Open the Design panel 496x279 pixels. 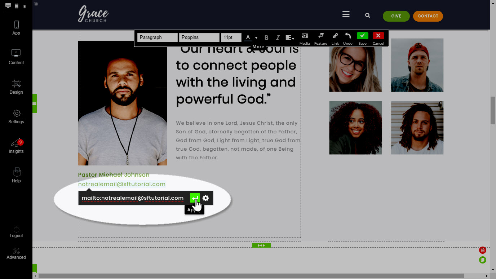pos(16,87)
